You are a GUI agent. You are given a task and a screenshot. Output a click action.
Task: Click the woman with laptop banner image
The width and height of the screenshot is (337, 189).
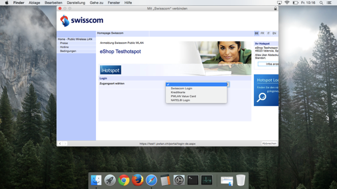tap(216, 58)
